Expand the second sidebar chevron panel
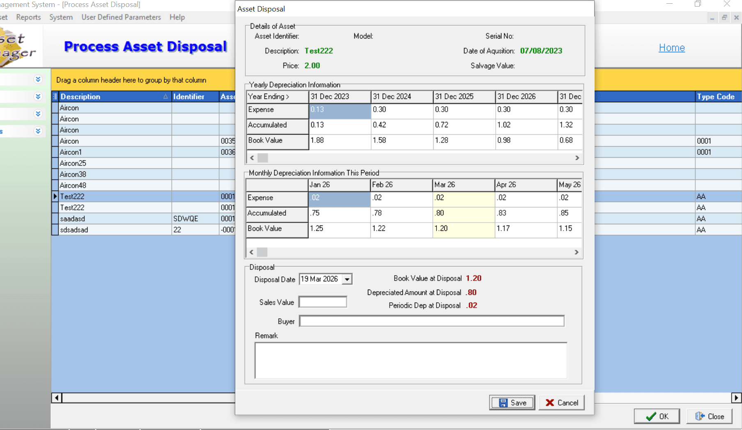742x430 pixels. tap(38, 97)
